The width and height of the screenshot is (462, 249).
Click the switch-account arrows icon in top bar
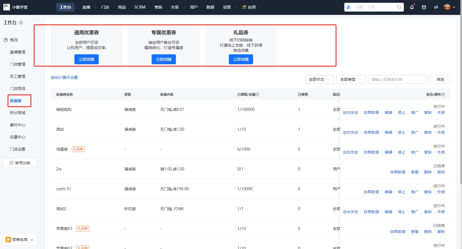(x=436, y=7)
